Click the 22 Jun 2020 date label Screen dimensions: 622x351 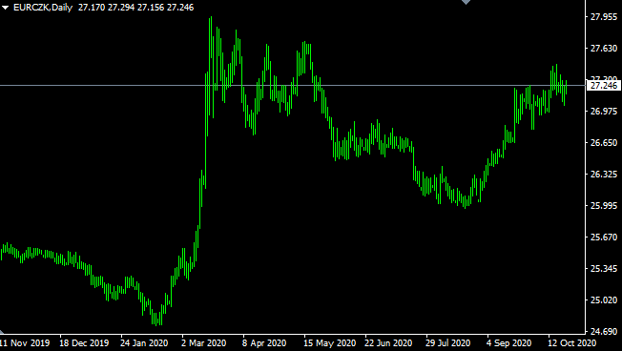point(388,342)
